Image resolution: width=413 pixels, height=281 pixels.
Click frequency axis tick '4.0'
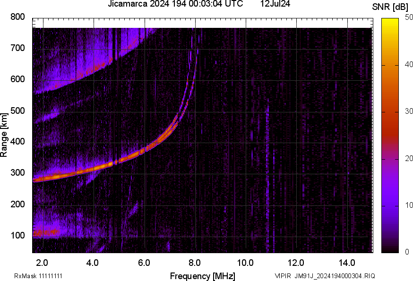93,263
